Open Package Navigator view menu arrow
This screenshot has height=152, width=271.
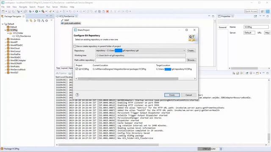(x=51, y=21)
